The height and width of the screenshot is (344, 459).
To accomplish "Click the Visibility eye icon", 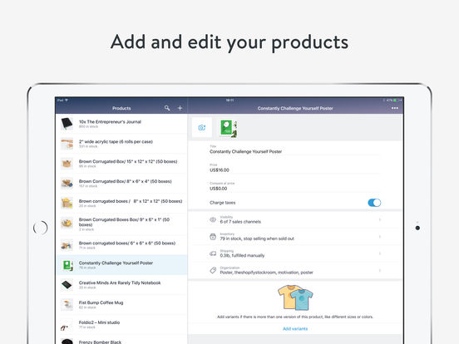I will (x=213, y=219).
